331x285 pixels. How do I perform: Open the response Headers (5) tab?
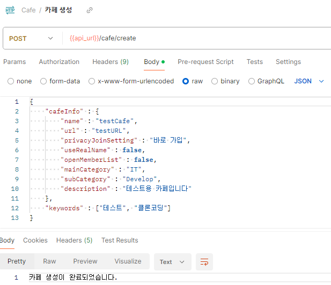click(75, 240)
